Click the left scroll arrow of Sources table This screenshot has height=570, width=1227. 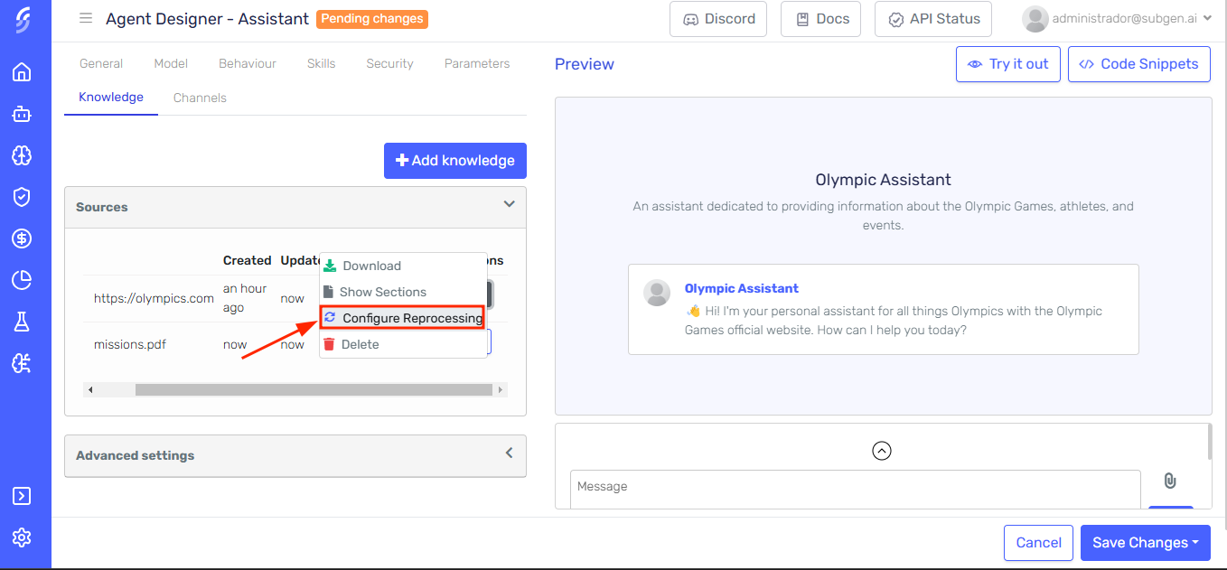click(89, 390)
